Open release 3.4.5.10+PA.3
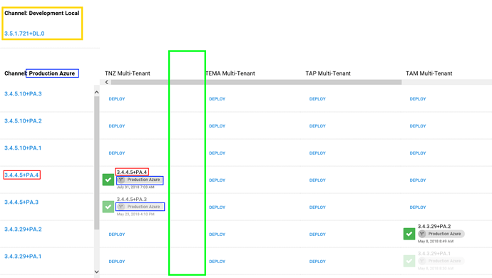 23,93
